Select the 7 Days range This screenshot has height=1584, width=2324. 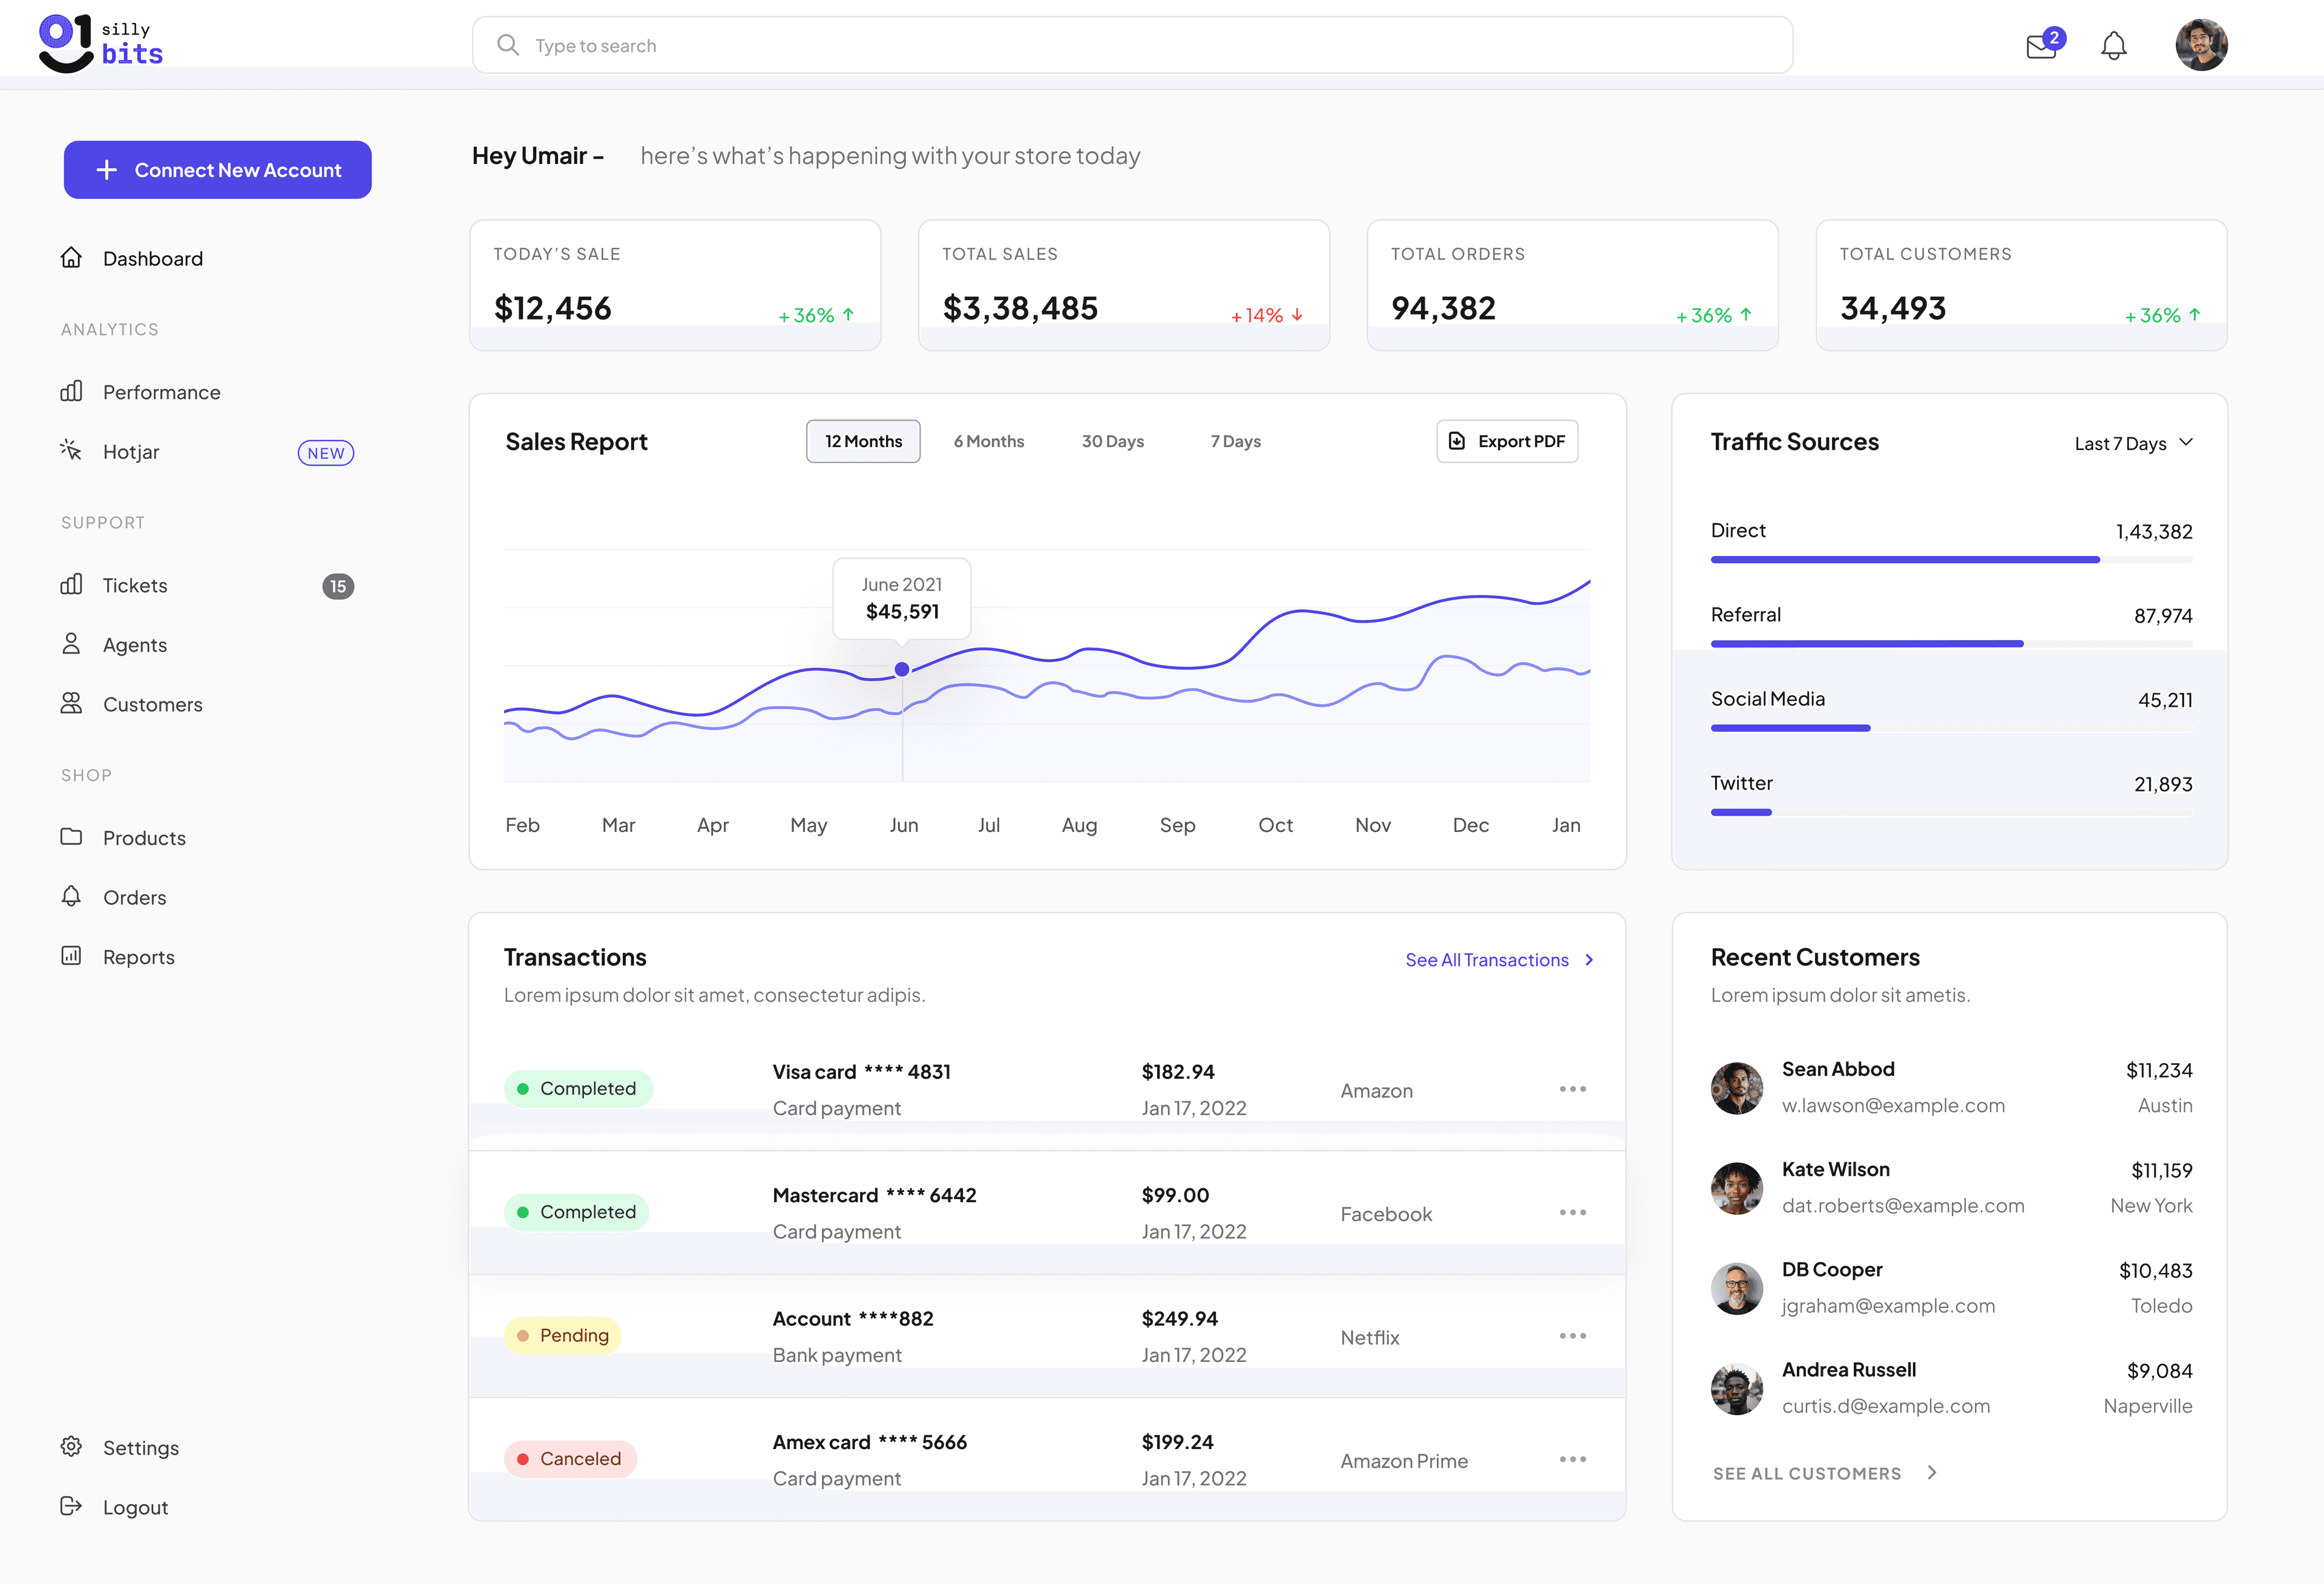click(x=1235, y=441)
